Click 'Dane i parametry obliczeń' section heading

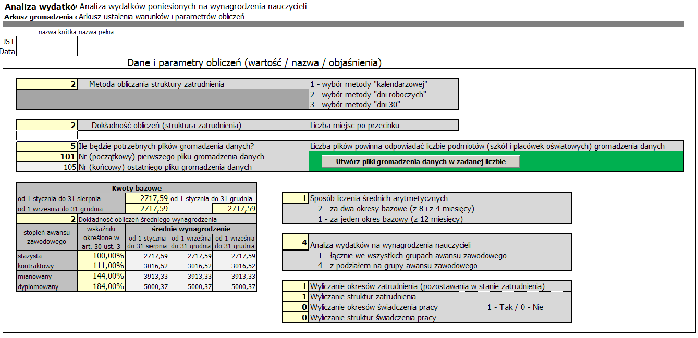click(255, 63)
